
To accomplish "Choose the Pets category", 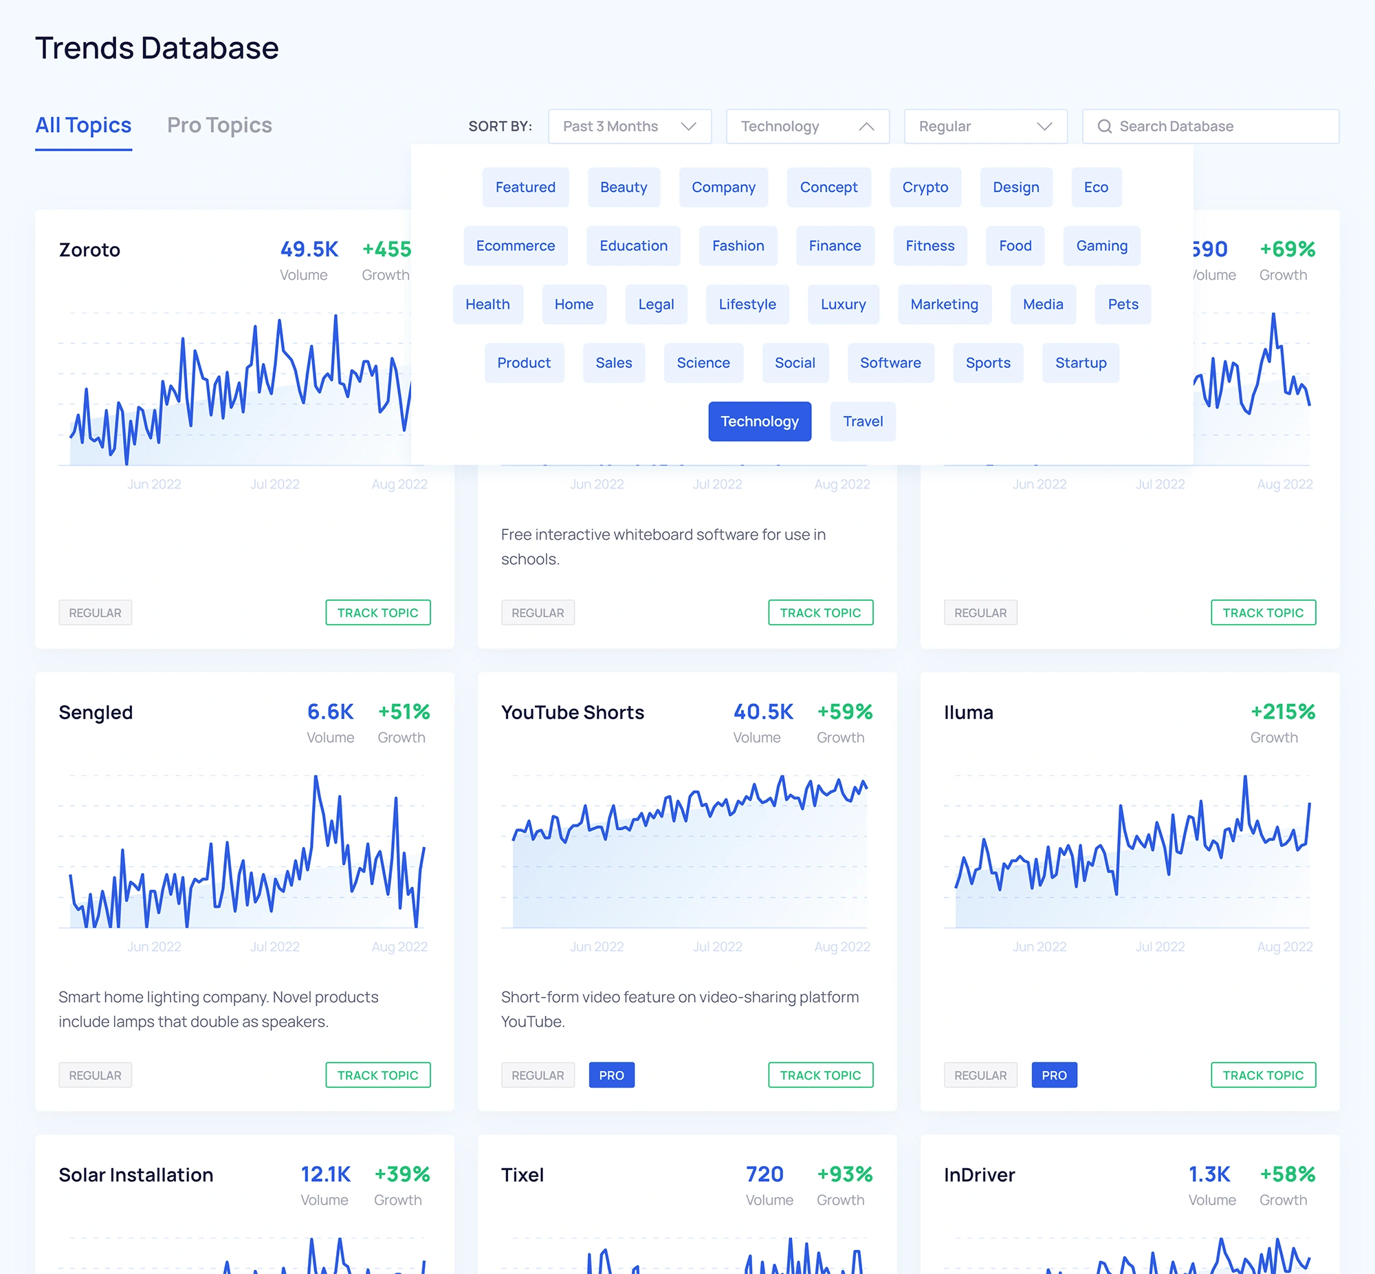I will coord(1123,305).
